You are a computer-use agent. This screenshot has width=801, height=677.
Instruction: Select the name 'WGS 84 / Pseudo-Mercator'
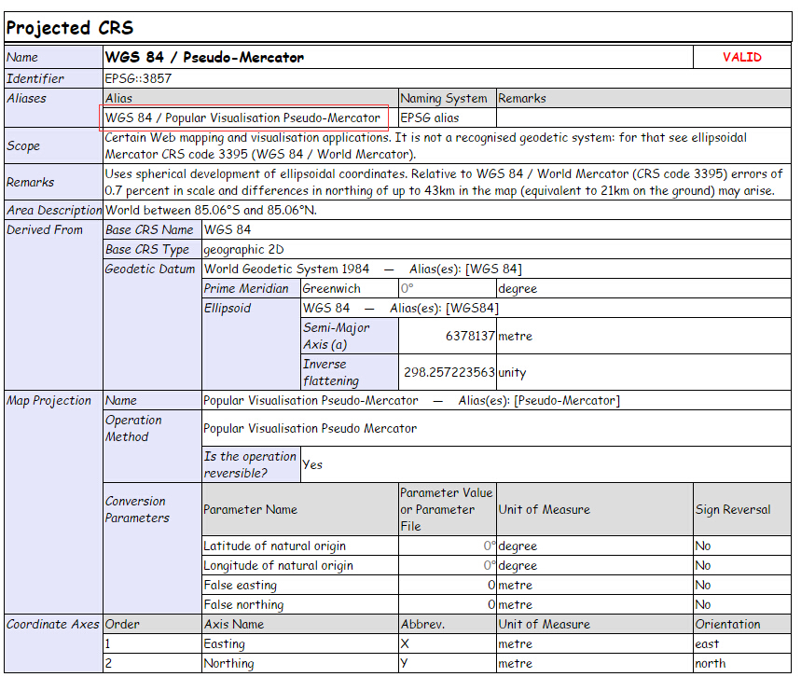point(204,57)
